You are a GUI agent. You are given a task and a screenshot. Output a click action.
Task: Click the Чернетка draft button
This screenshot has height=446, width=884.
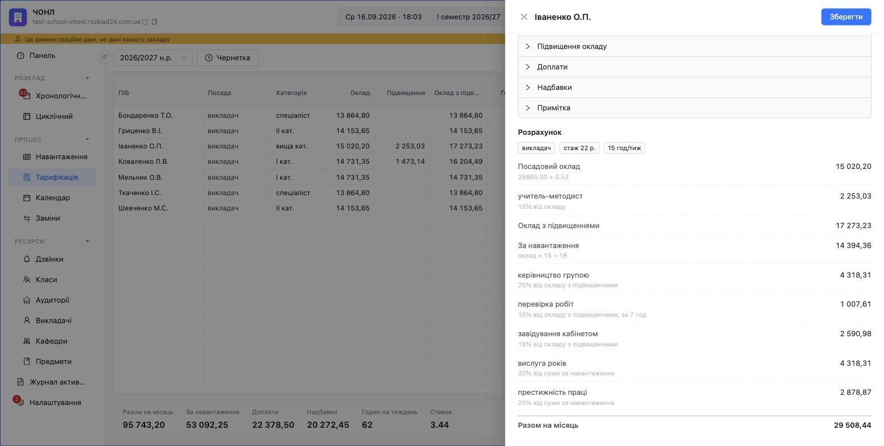click(228, 57)
